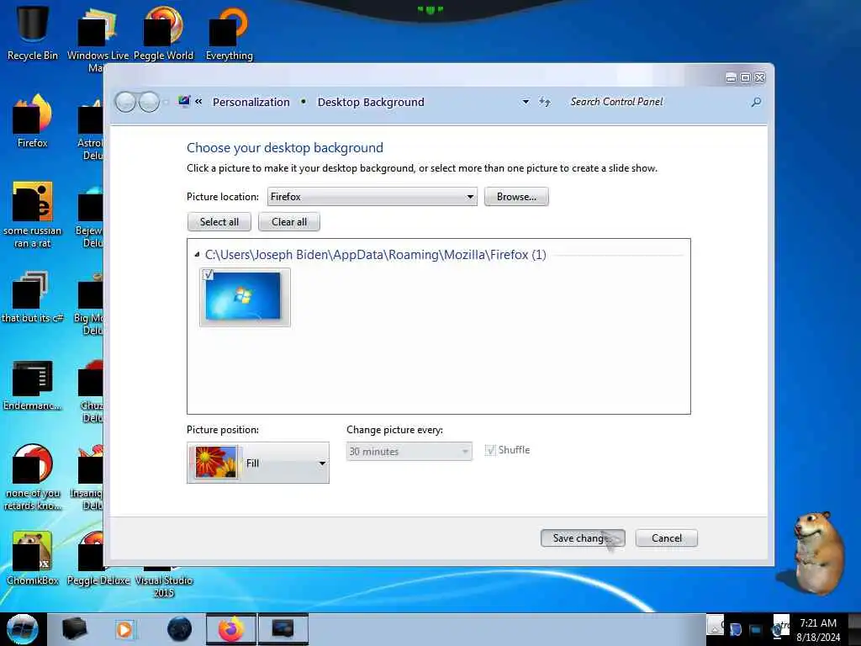Click the flower preview in Picture position

(x=216, y=462)
